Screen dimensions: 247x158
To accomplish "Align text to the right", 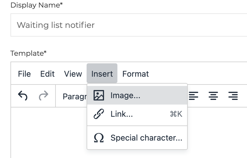I will (233, 96).
